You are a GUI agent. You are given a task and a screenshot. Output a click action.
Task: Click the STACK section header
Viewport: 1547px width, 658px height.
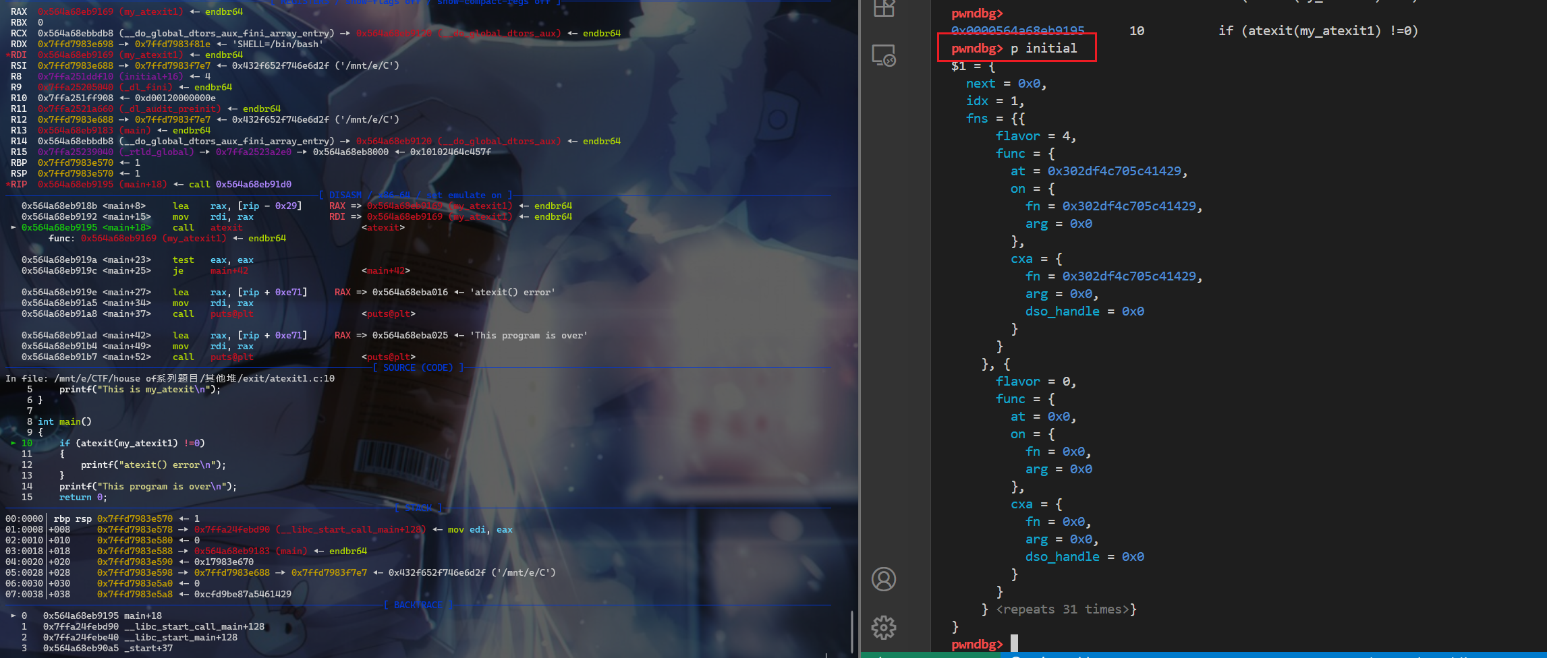click(418, 508)
